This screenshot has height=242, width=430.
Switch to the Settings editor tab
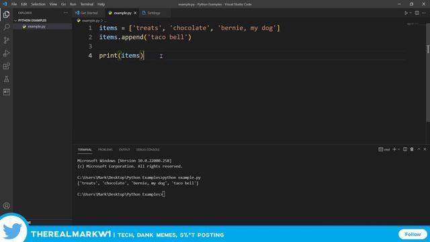coord(154,13)
